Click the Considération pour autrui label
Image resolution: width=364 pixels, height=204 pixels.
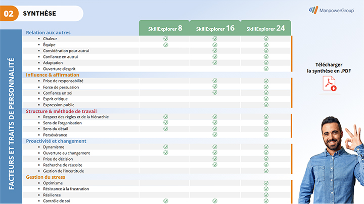coord(66,51)
